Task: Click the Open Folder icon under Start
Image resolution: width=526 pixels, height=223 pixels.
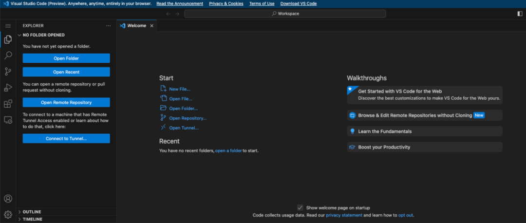Action: 163,108
